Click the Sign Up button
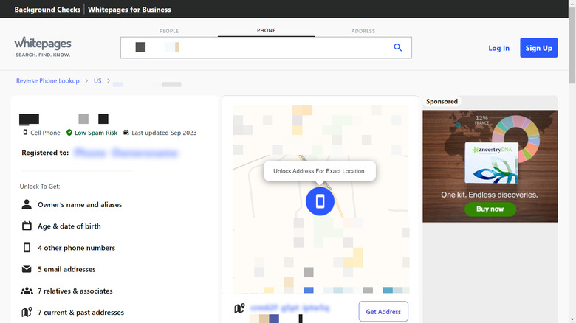Screen dimensions: 576x323 pos(538,48)
